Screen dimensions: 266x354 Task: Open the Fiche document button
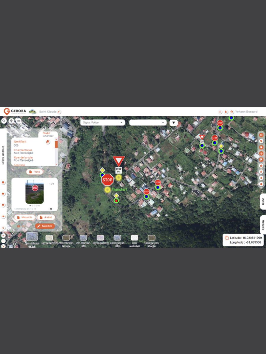(35, 172)
